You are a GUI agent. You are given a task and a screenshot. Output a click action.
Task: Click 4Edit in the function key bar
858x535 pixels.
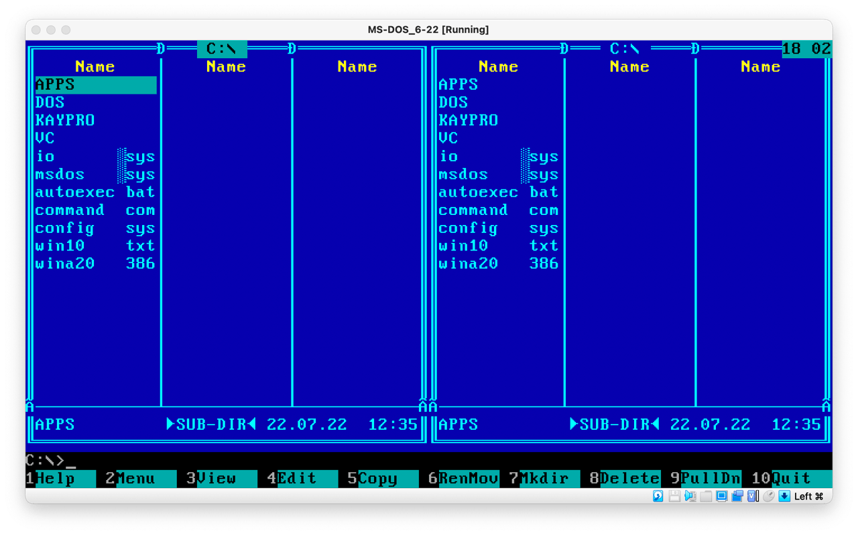302,479
